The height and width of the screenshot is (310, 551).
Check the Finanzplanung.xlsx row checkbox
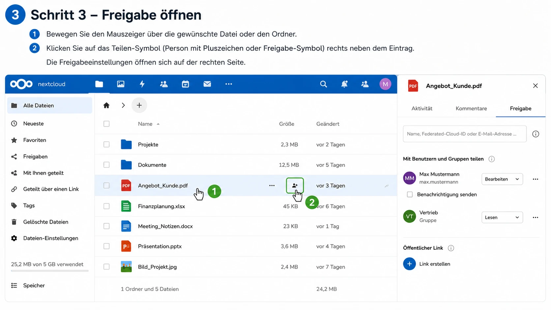[x=106, y=206]
